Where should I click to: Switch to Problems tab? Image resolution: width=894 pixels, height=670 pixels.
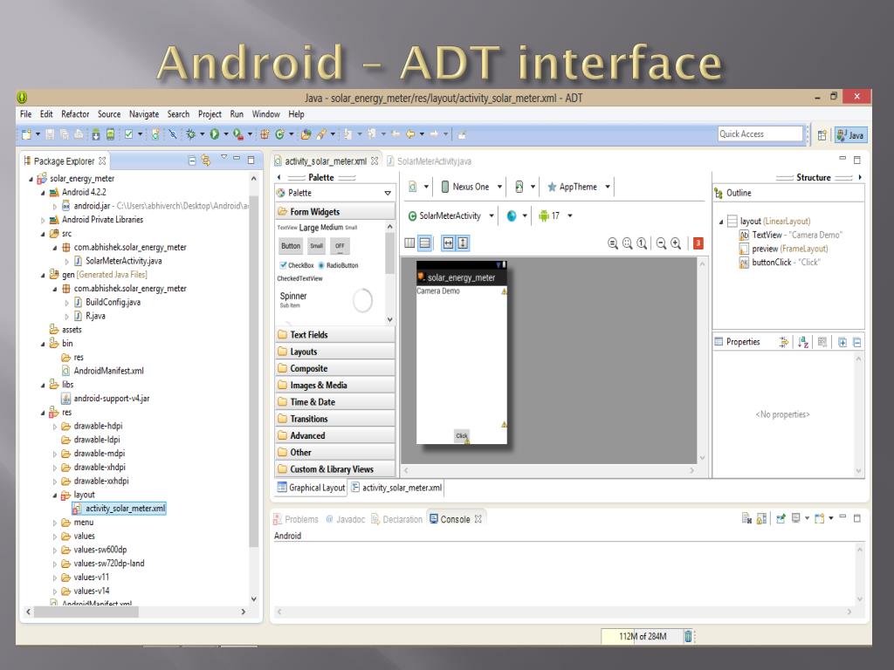pyautogui.click(x=296, y=519)
